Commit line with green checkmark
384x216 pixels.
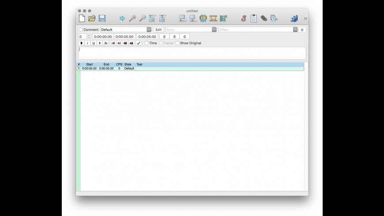click(139, 43)
